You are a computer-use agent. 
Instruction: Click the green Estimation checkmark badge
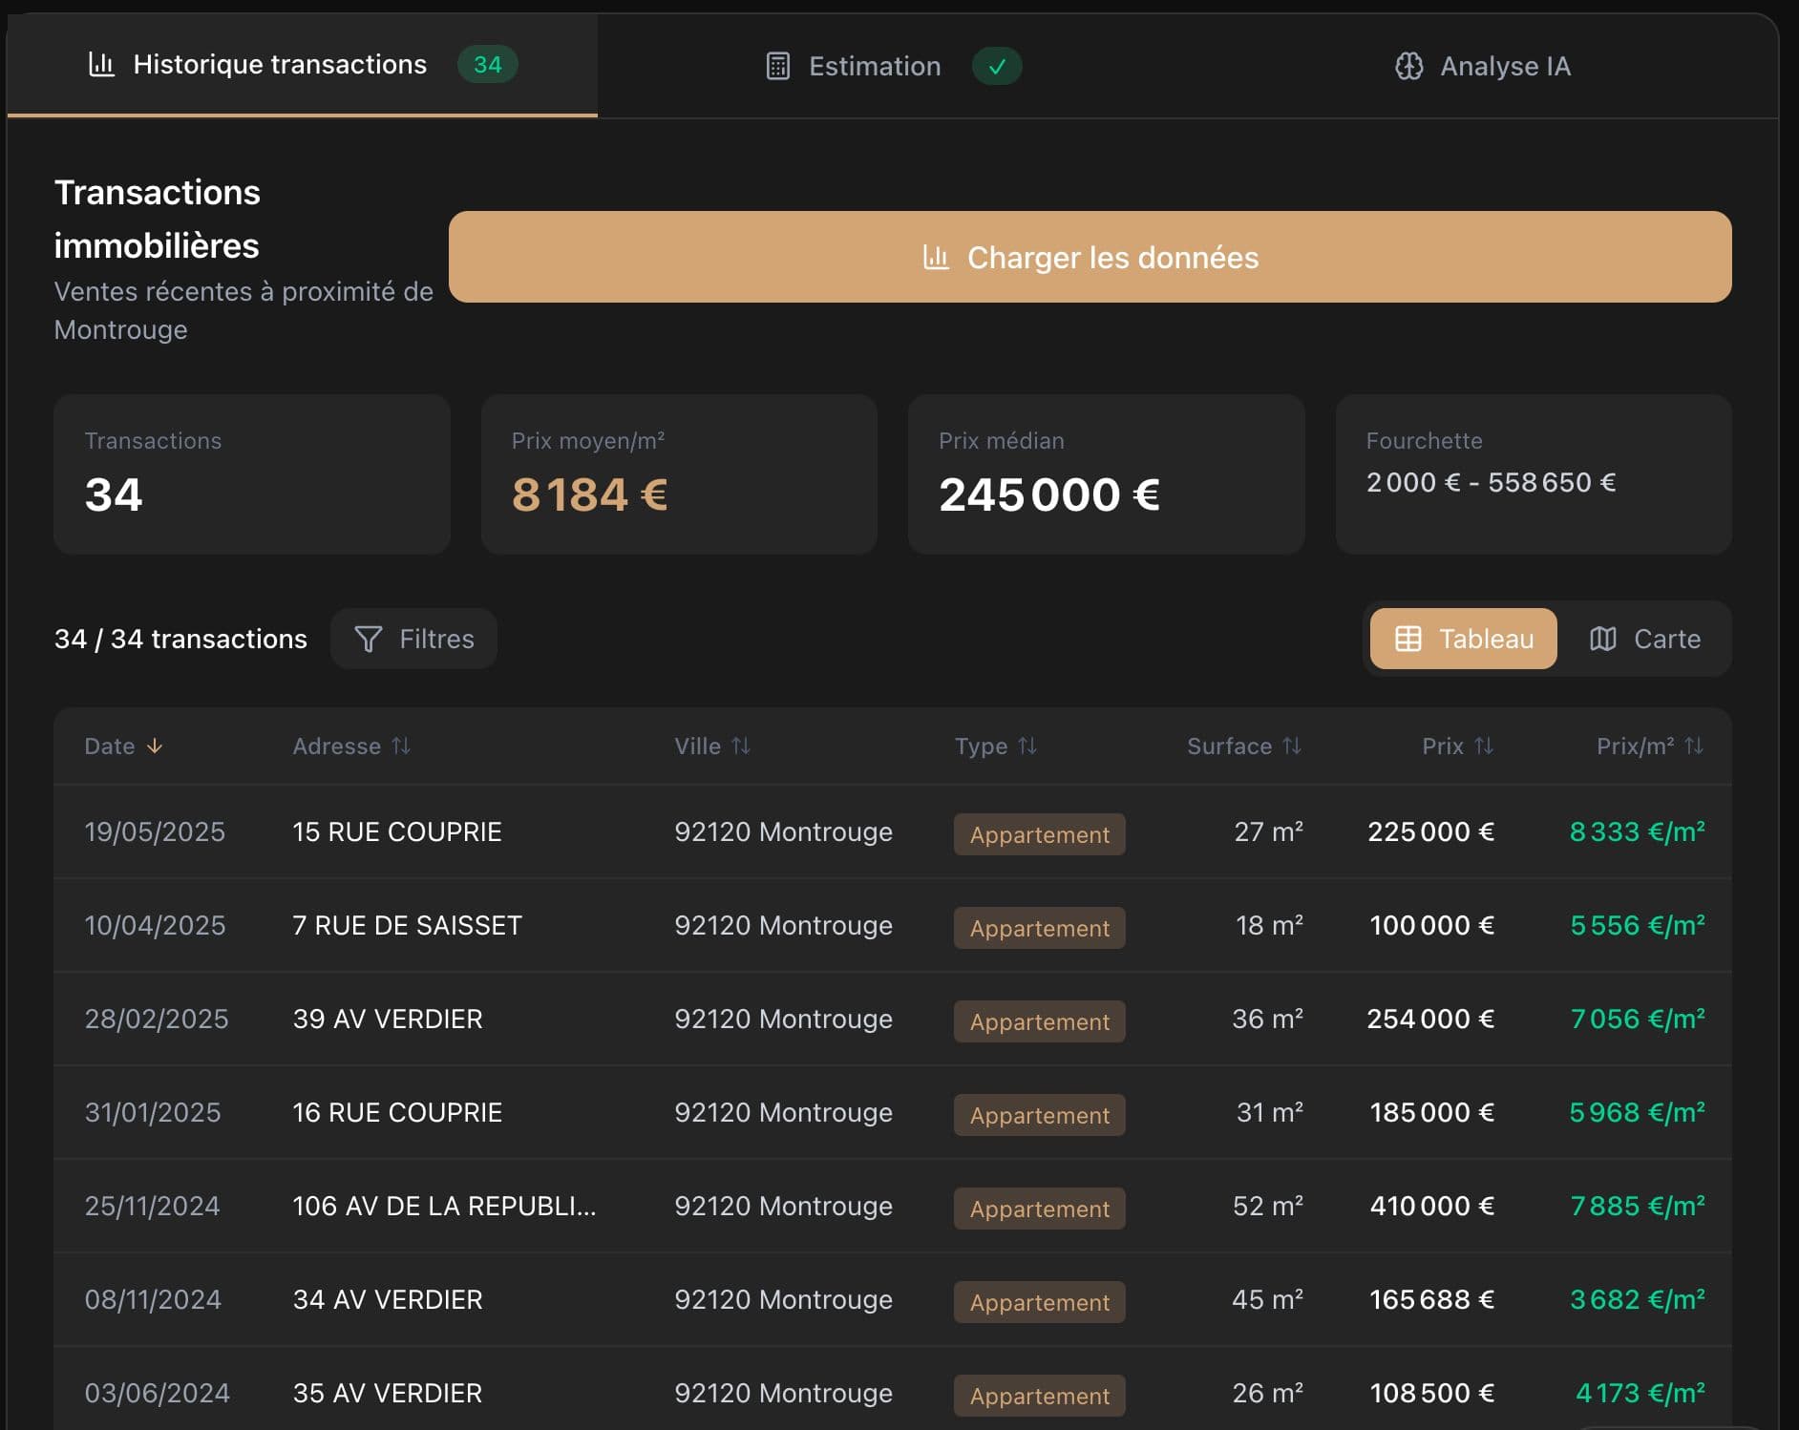pyautogui.click(x=997, y=66)
